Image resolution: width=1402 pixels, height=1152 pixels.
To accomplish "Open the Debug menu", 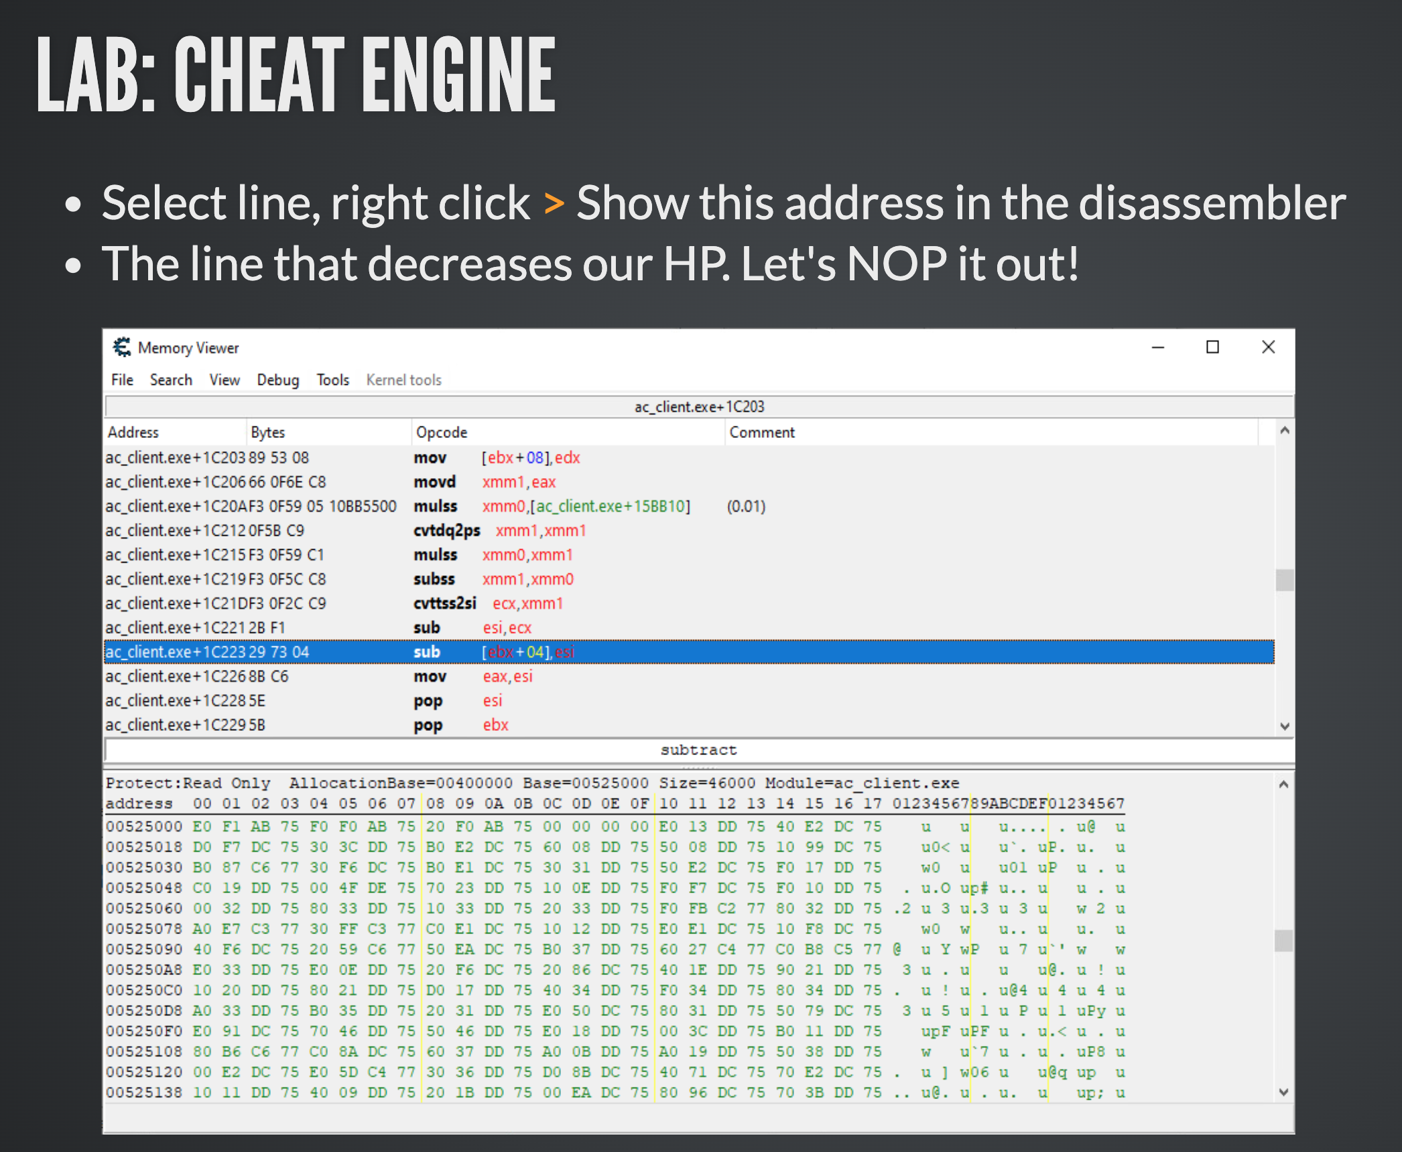I will tap(277, 380).
